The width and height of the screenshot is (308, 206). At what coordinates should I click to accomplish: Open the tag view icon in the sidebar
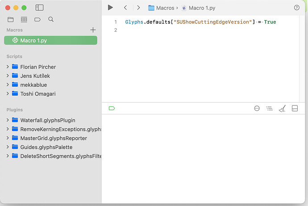tap(37, 20)
